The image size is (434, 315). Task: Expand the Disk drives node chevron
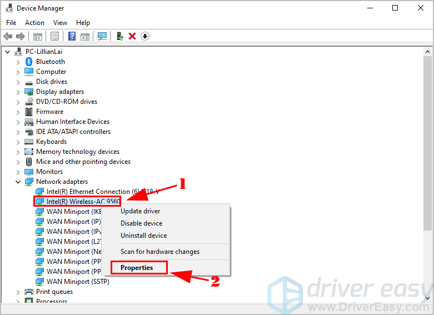[x=18, y=82]
